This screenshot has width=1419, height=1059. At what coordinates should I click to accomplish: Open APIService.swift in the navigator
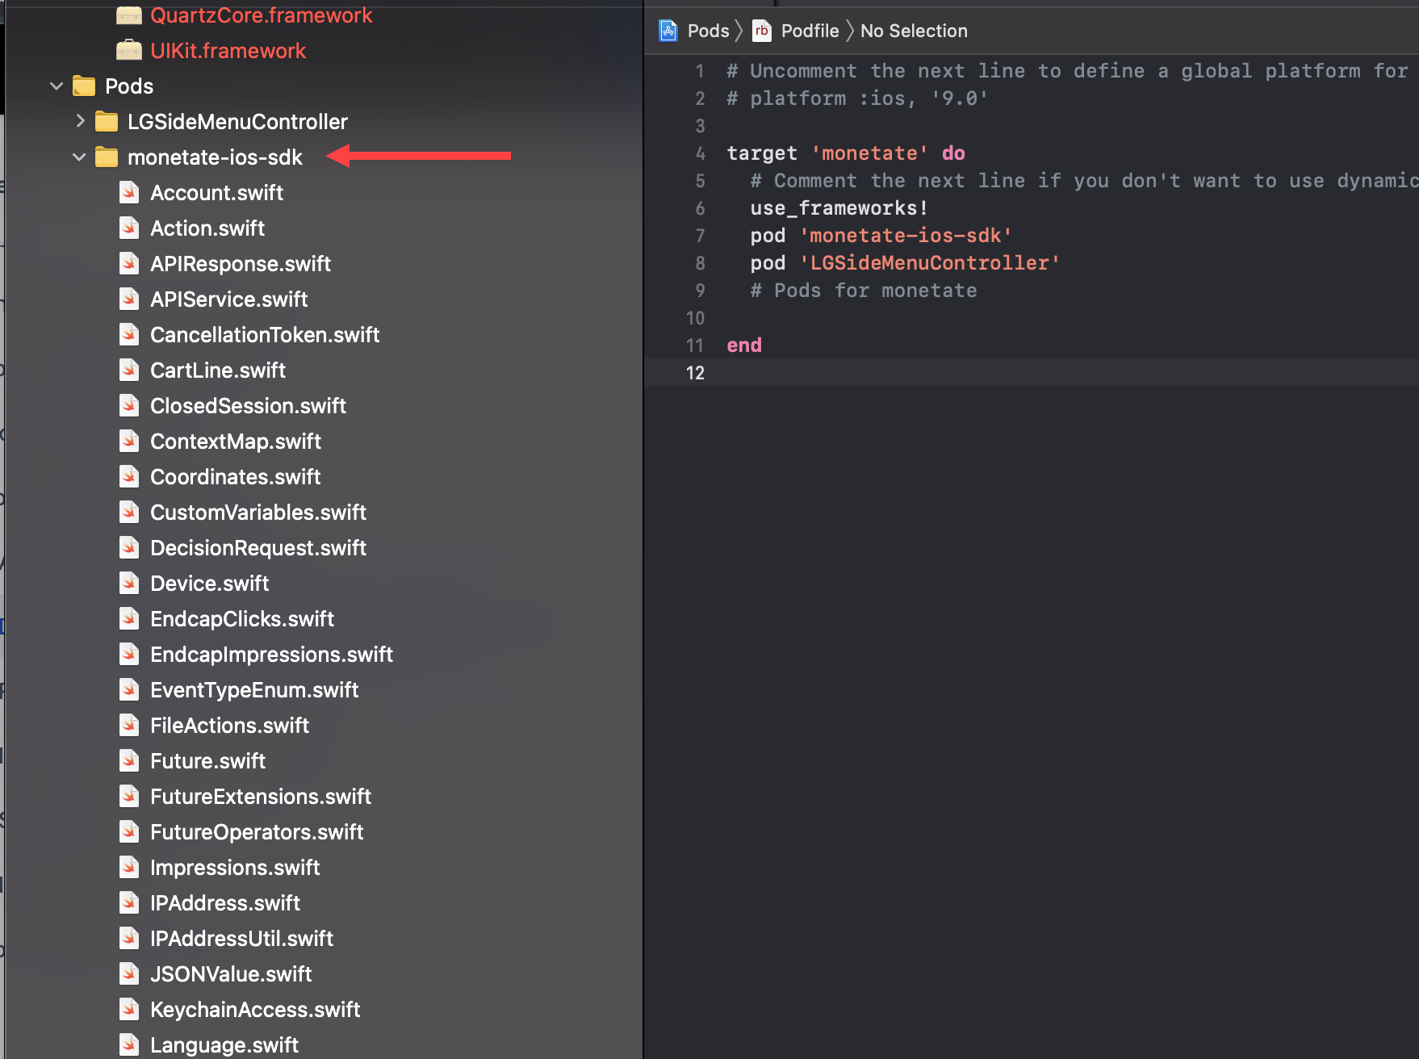(x=228, y=299)
